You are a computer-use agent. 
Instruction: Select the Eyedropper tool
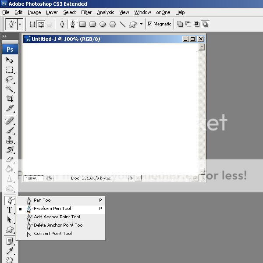click(9, 251)
